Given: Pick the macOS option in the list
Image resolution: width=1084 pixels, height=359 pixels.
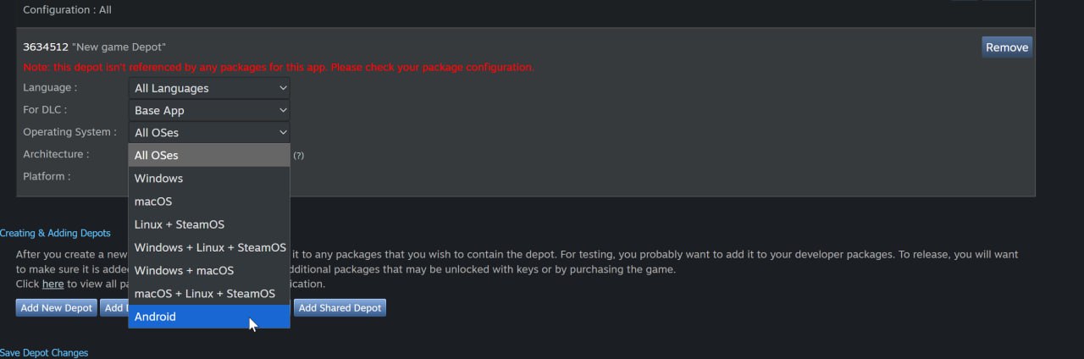Looking at the screenshot, I should pos(208,202).
